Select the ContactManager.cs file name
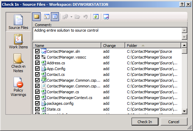Viewport: 193px width, 131px height. pos(63,92)
